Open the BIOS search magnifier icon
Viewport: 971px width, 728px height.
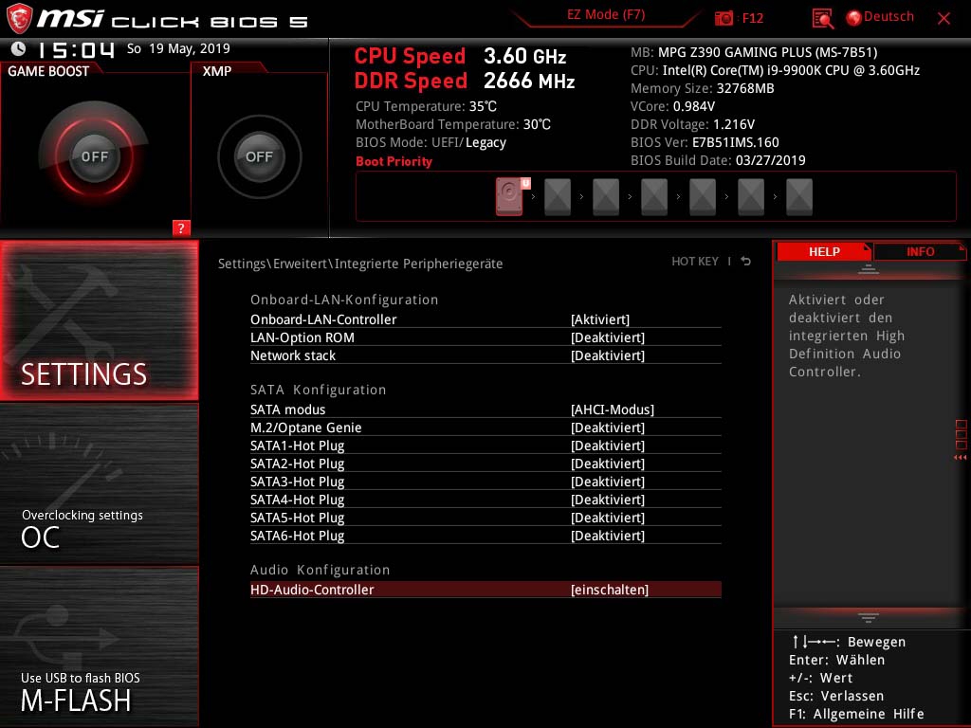(822, 19)
